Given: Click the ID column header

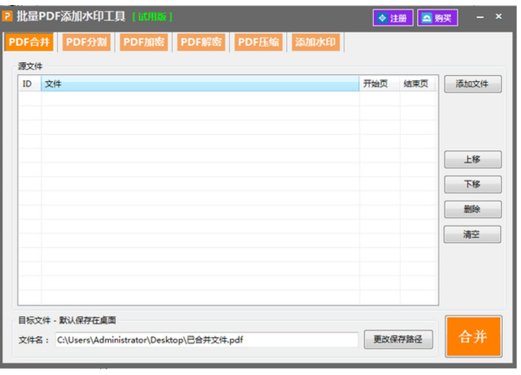Looking at the screenshot, I should (30, 84).
